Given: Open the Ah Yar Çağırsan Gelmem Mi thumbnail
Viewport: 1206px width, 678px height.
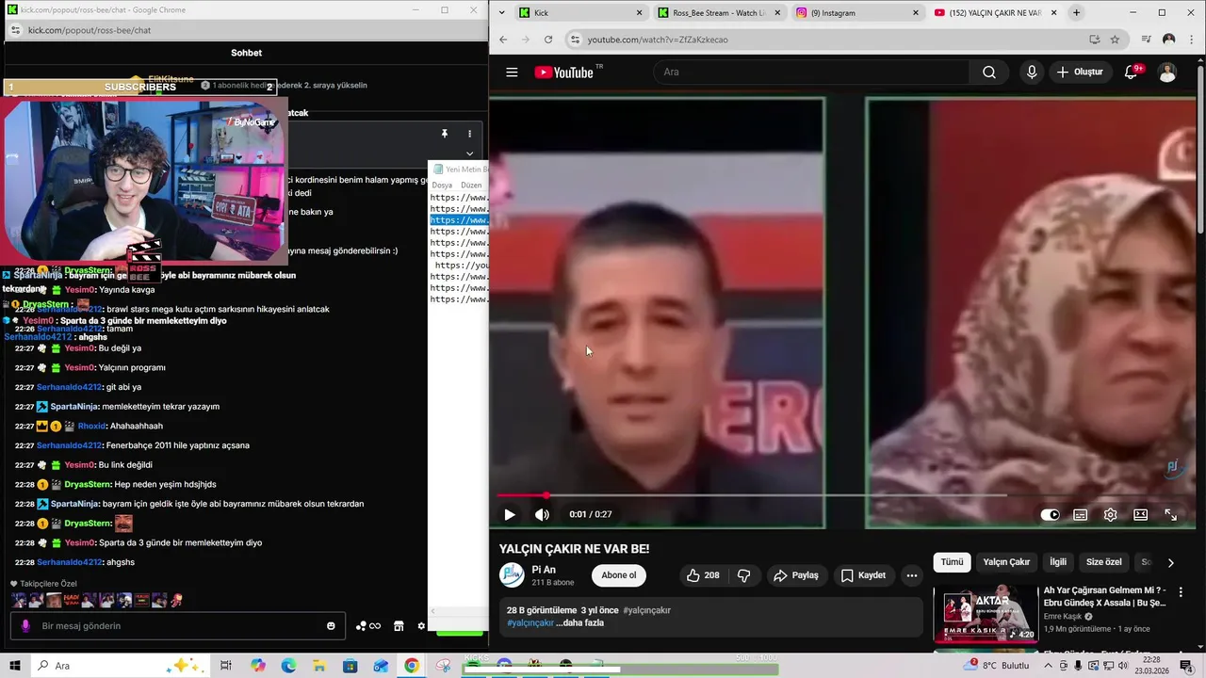Looking at the screenshot, I should [x=986, y=614].
